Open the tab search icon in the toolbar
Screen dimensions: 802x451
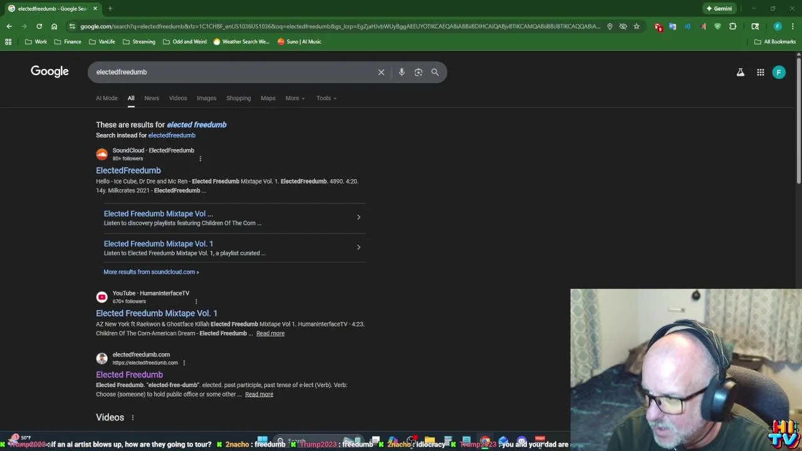pyautogui.click(x=755, y=26)
